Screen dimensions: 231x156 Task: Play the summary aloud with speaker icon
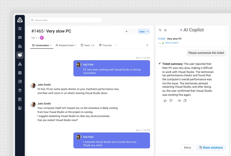(x=179, y=101)
